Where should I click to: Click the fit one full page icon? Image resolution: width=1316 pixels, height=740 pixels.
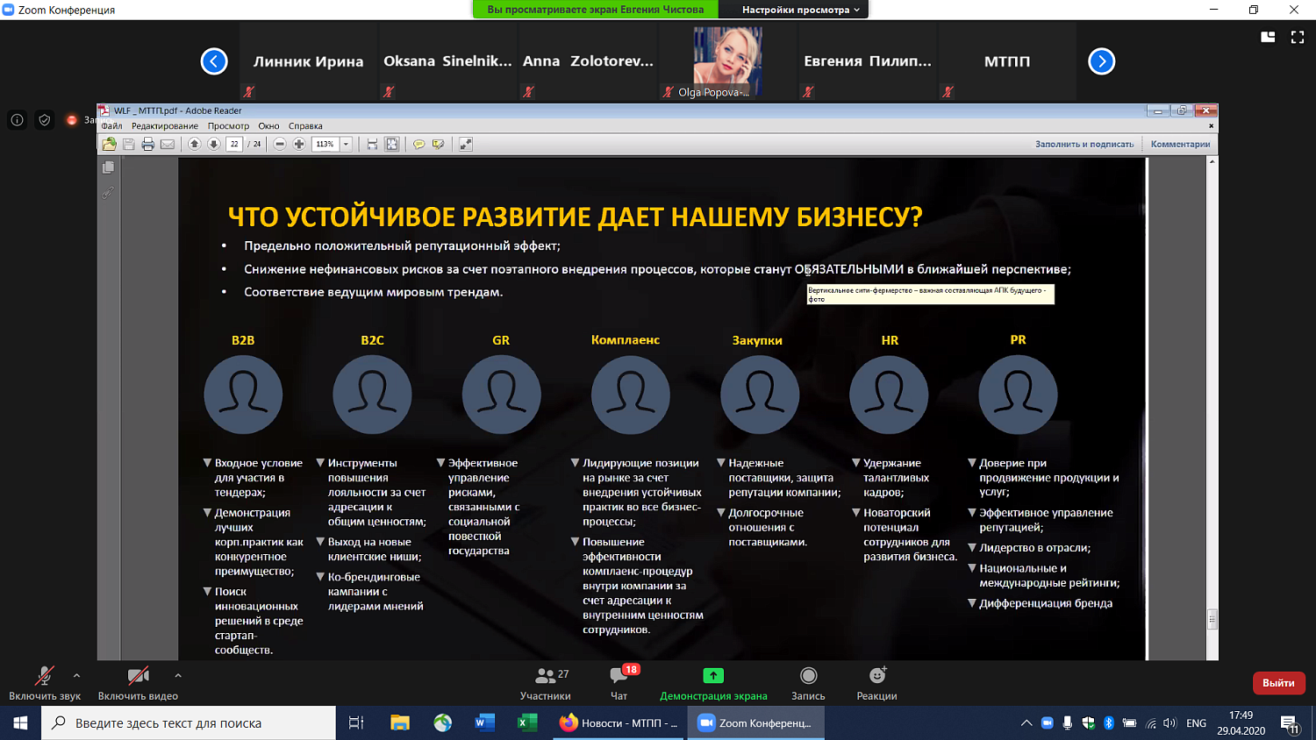click(392, 144)
